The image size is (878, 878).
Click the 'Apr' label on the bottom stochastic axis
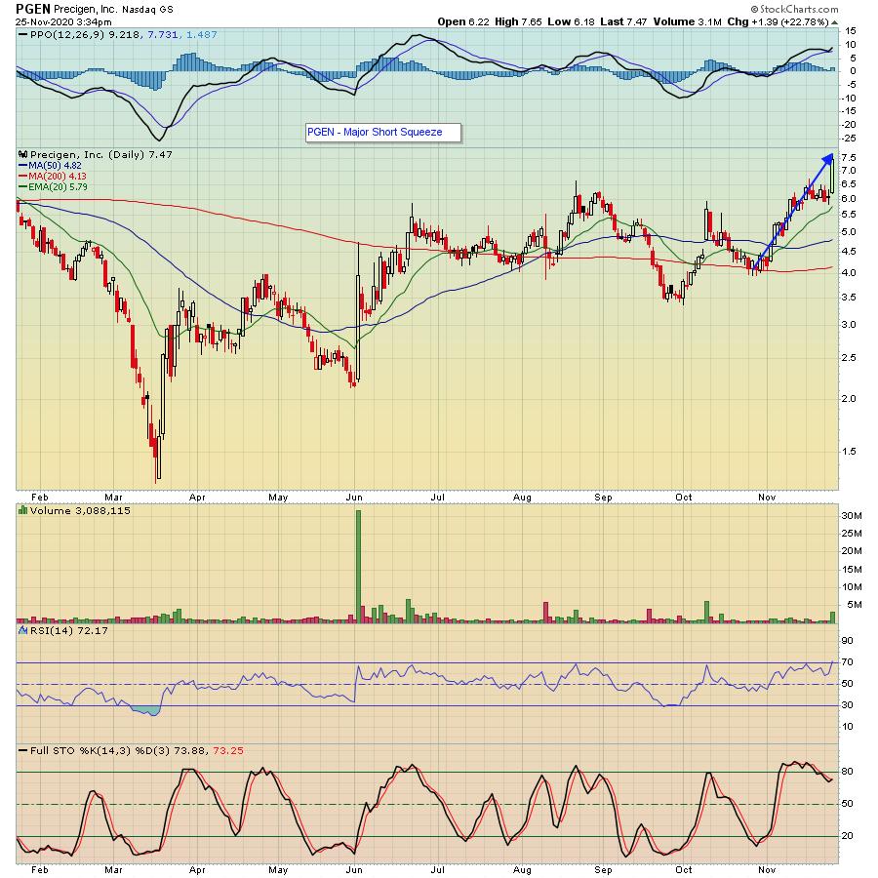pos(197,870)
